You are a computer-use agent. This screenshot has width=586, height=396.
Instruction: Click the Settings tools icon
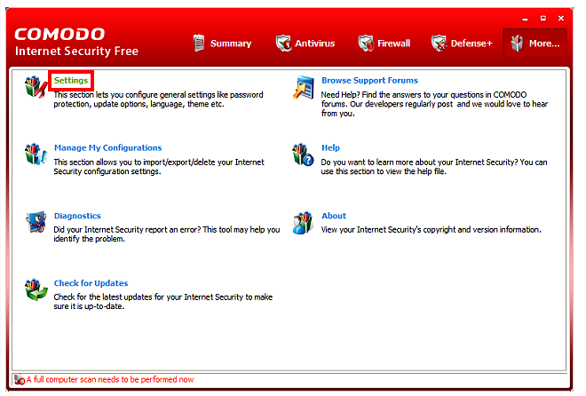(x=36, y=87)
